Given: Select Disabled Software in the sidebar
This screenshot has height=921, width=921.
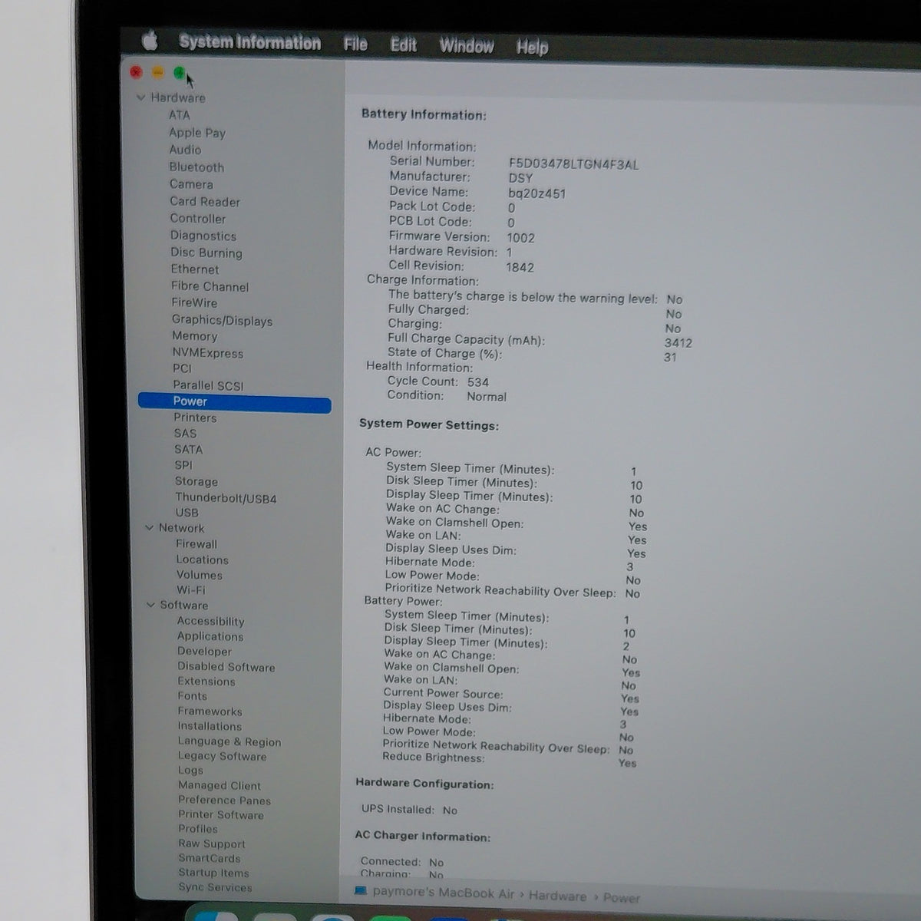Looking at the screenshot, I should [226, 667].
